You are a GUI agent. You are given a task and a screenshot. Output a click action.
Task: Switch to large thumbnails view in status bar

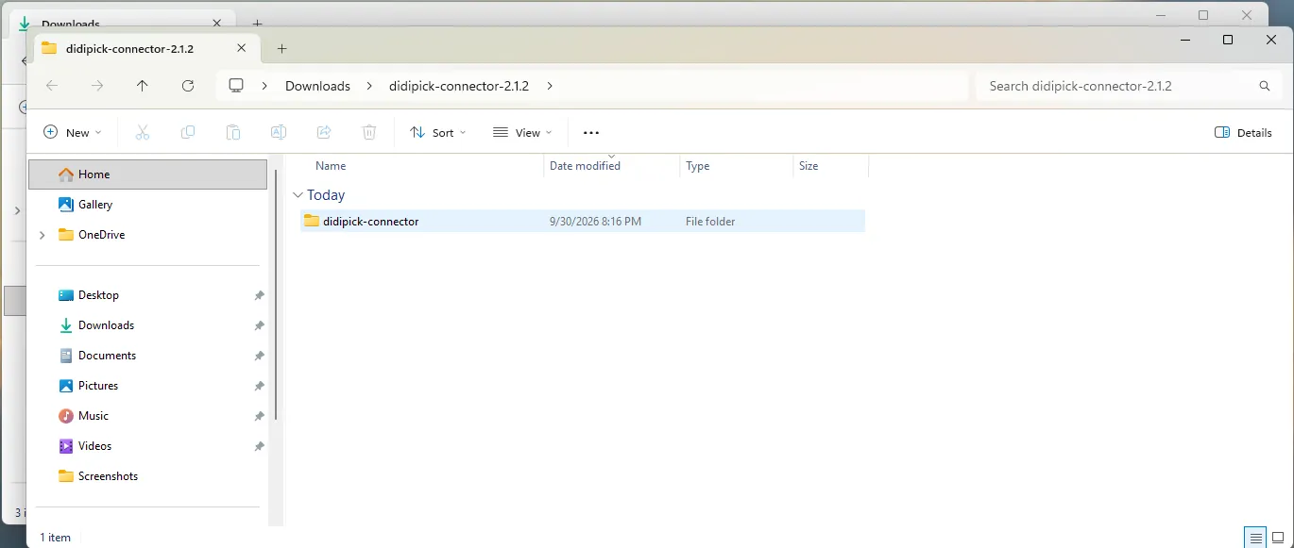coord(1278,538)
